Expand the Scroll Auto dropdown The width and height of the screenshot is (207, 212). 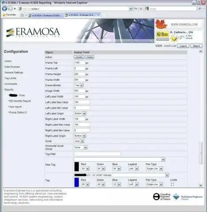coord(79,141)
